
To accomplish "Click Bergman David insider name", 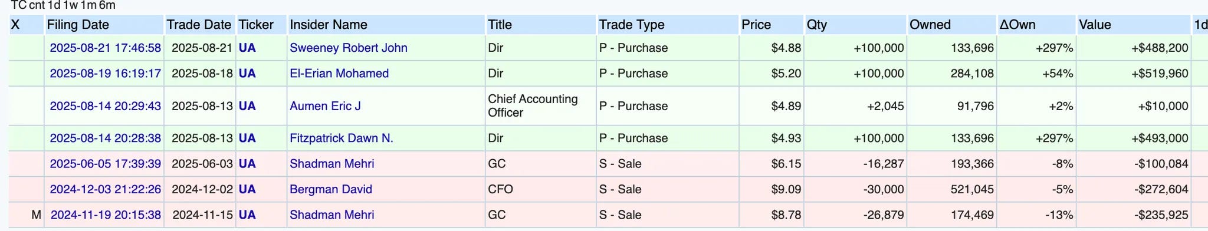I will [331, 189].
